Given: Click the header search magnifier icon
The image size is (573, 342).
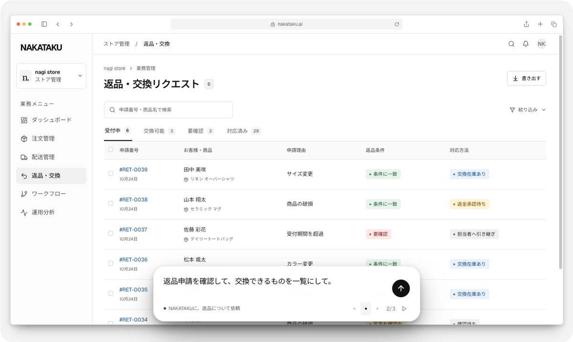Looking at the screenshot, I should 511,44.
